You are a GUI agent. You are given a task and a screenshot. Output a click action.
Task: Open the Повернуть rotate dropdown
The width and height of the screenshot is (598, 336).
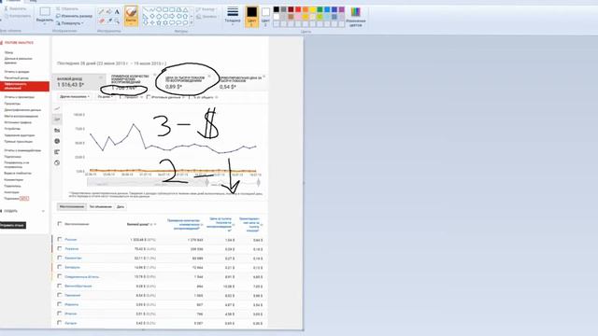(x=70, y=23)
